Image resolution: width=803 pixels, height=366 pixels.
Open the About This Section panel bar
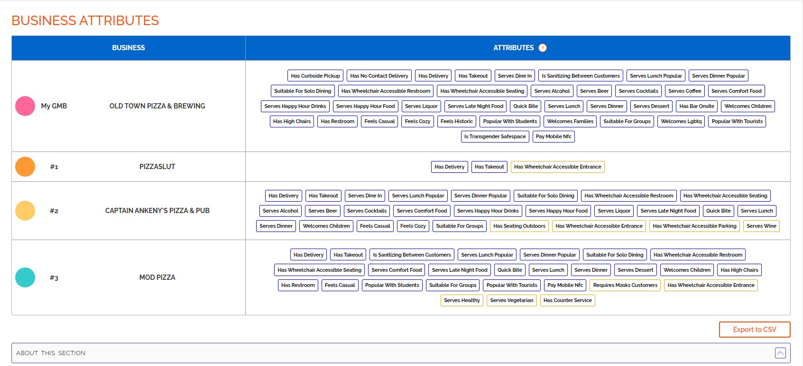pyautogui.click(x=379, y=353)
